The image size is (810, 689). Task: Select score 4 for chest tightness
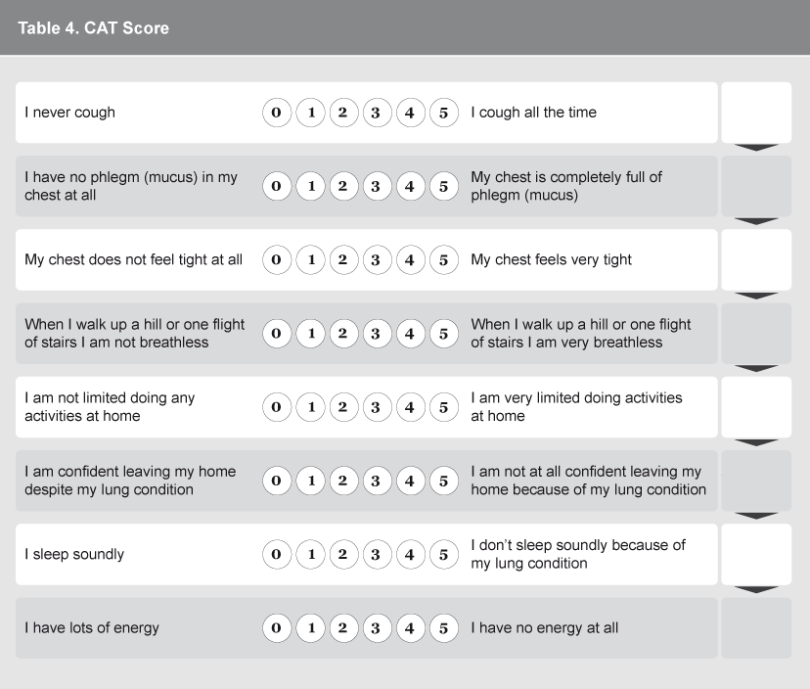(410, 260)
